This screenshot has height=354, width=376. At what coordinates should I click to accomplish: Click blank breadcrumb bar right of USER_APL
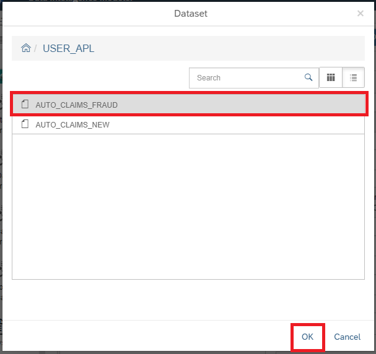coord(235,48)
